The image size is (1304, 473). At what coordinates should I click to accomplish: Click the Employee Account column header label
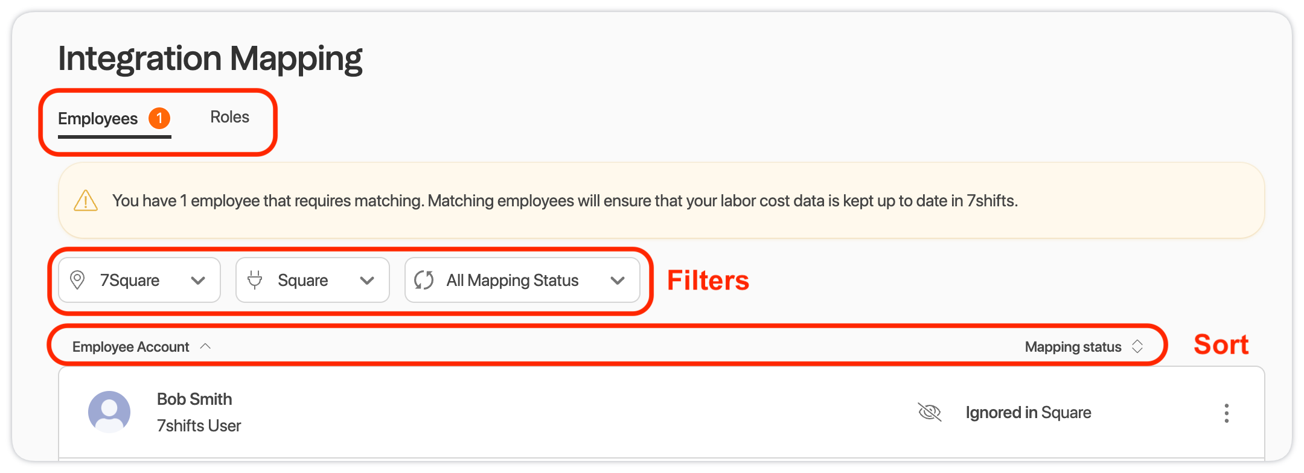click(x=130, y=347)
